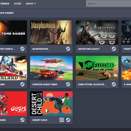Viewport: 131px width, 131px height.
Task: Click the HORIZON CHASE TURBO title text
Action: [x=45, y=84]
